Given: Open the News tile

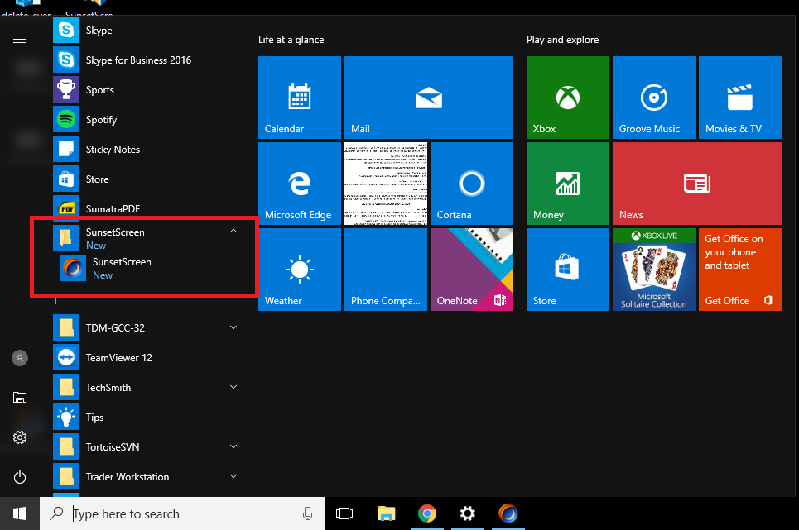Looking at the screenshot, I should [x=697, y=183].
